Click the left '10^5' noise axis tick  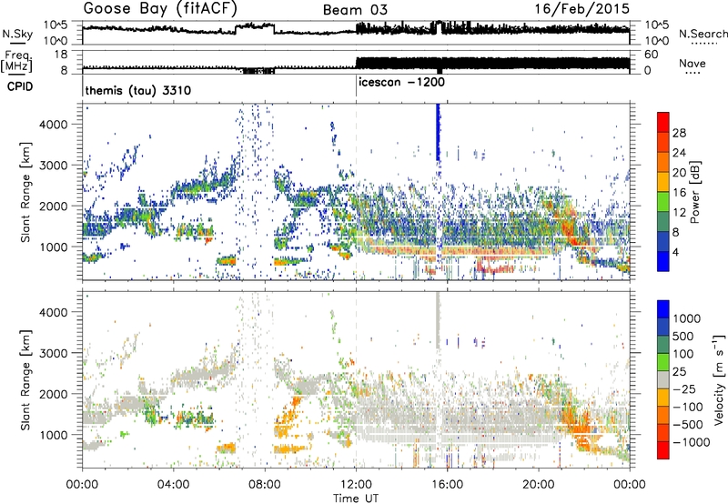56,25
